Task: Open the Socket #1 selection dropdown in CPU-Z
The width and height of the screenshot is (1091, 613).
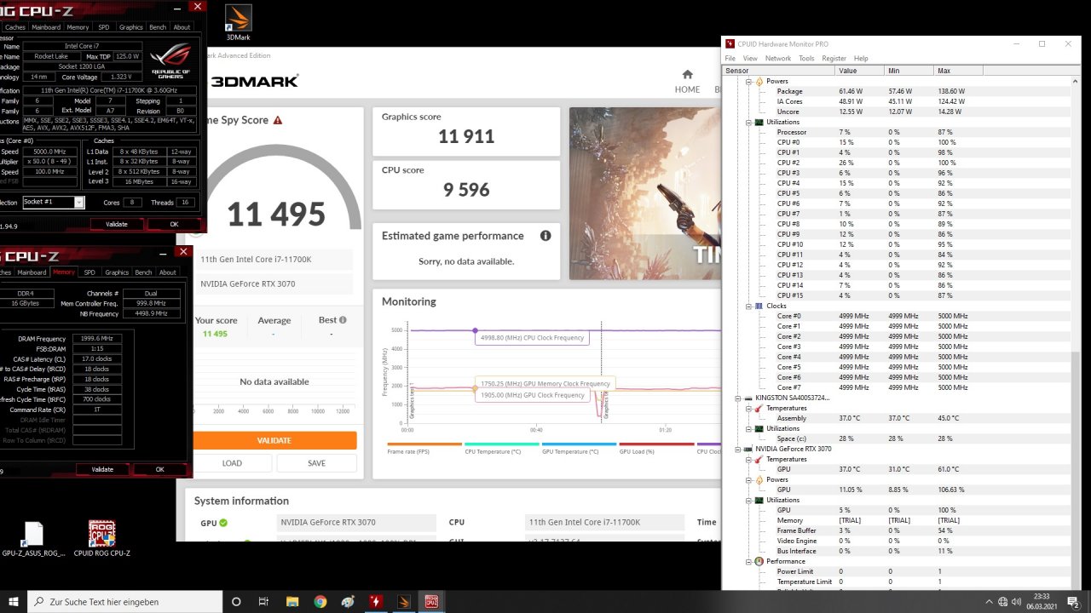Action: (x=54, y=202)
